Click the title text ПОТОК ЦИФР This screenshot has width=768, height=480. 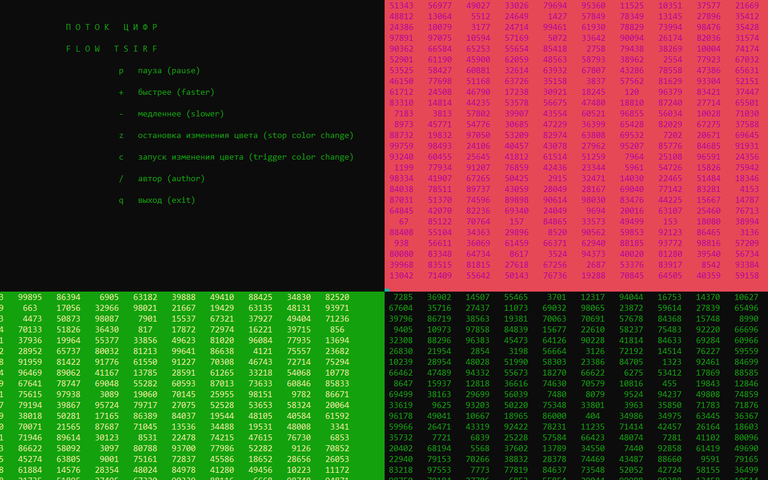[x=112, y=27]
